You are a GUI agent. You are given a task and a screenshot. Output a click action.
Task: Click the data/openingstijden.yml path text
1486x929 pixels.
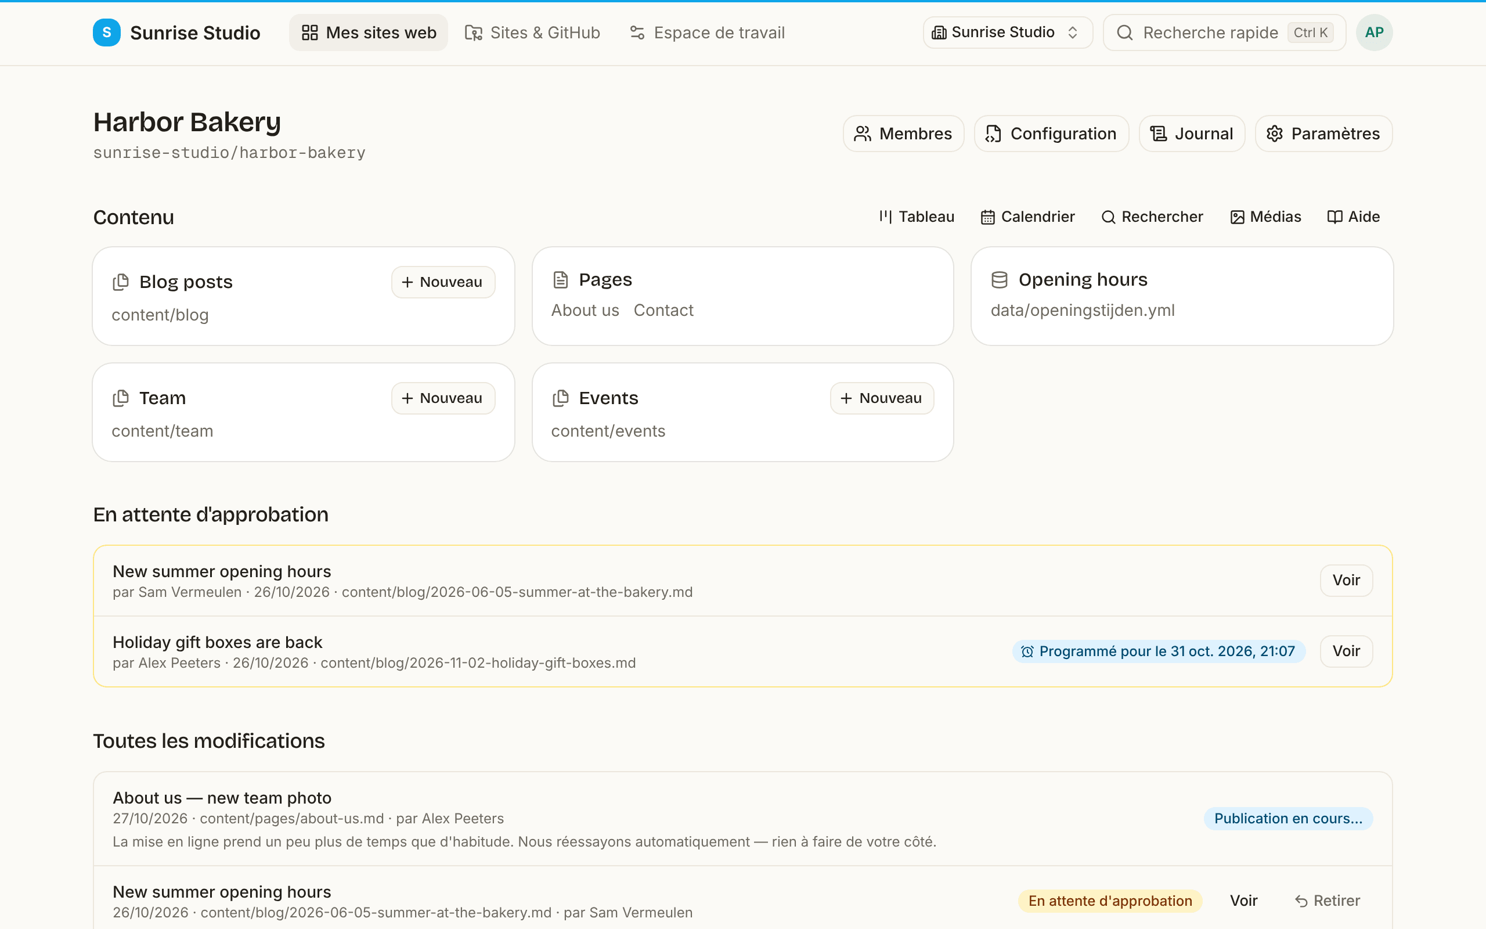pyautogui.click(x=1082, y=310)
